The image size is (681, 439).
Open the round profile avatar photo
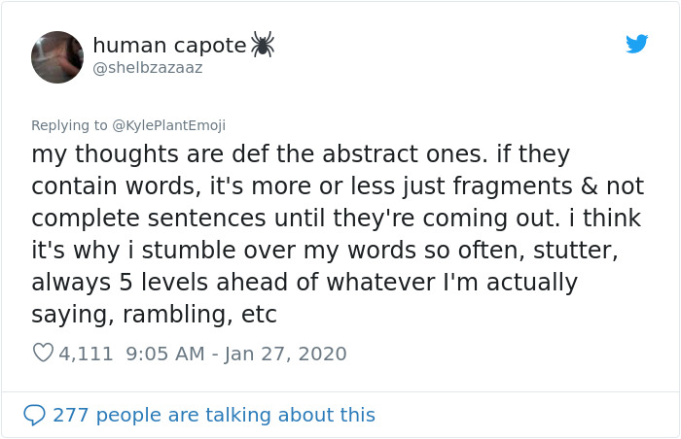pyautogui.click(x=57, y=57)
